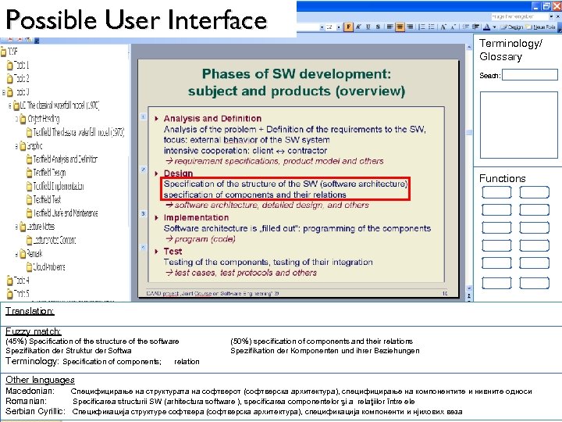Apply bulleted list from the toolbar
The height and width of the screenshot is (422, 562).
[432, 27]
